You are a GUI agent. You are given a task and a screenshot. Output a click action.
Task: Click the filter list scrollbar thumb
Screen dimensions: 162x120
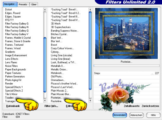(90, 50)
